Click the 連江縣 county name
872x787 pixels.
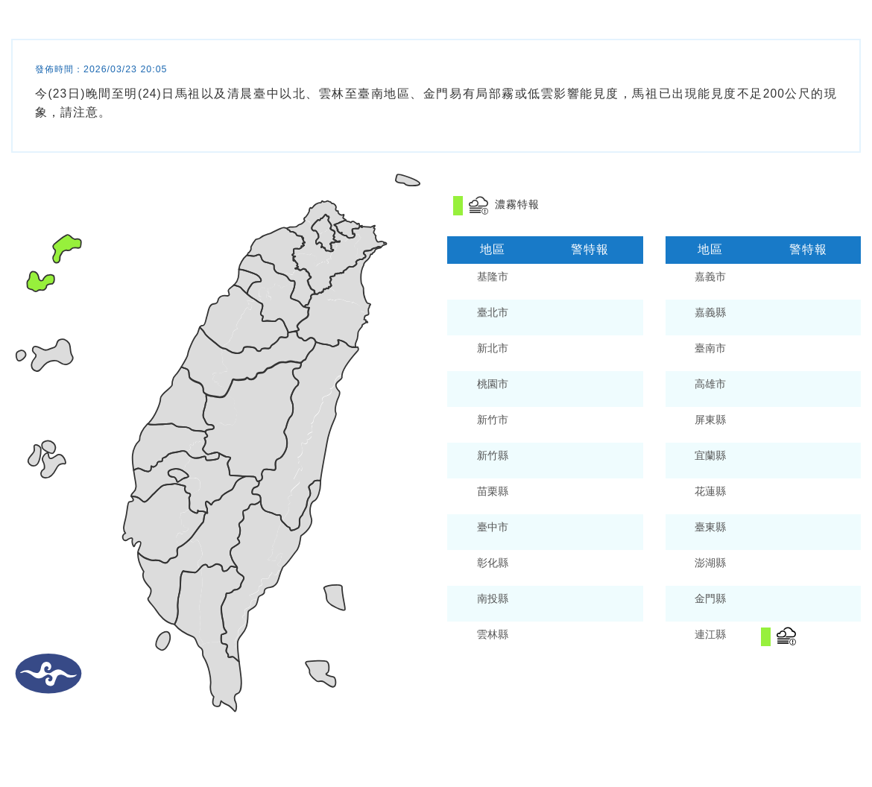pos(709,634)
